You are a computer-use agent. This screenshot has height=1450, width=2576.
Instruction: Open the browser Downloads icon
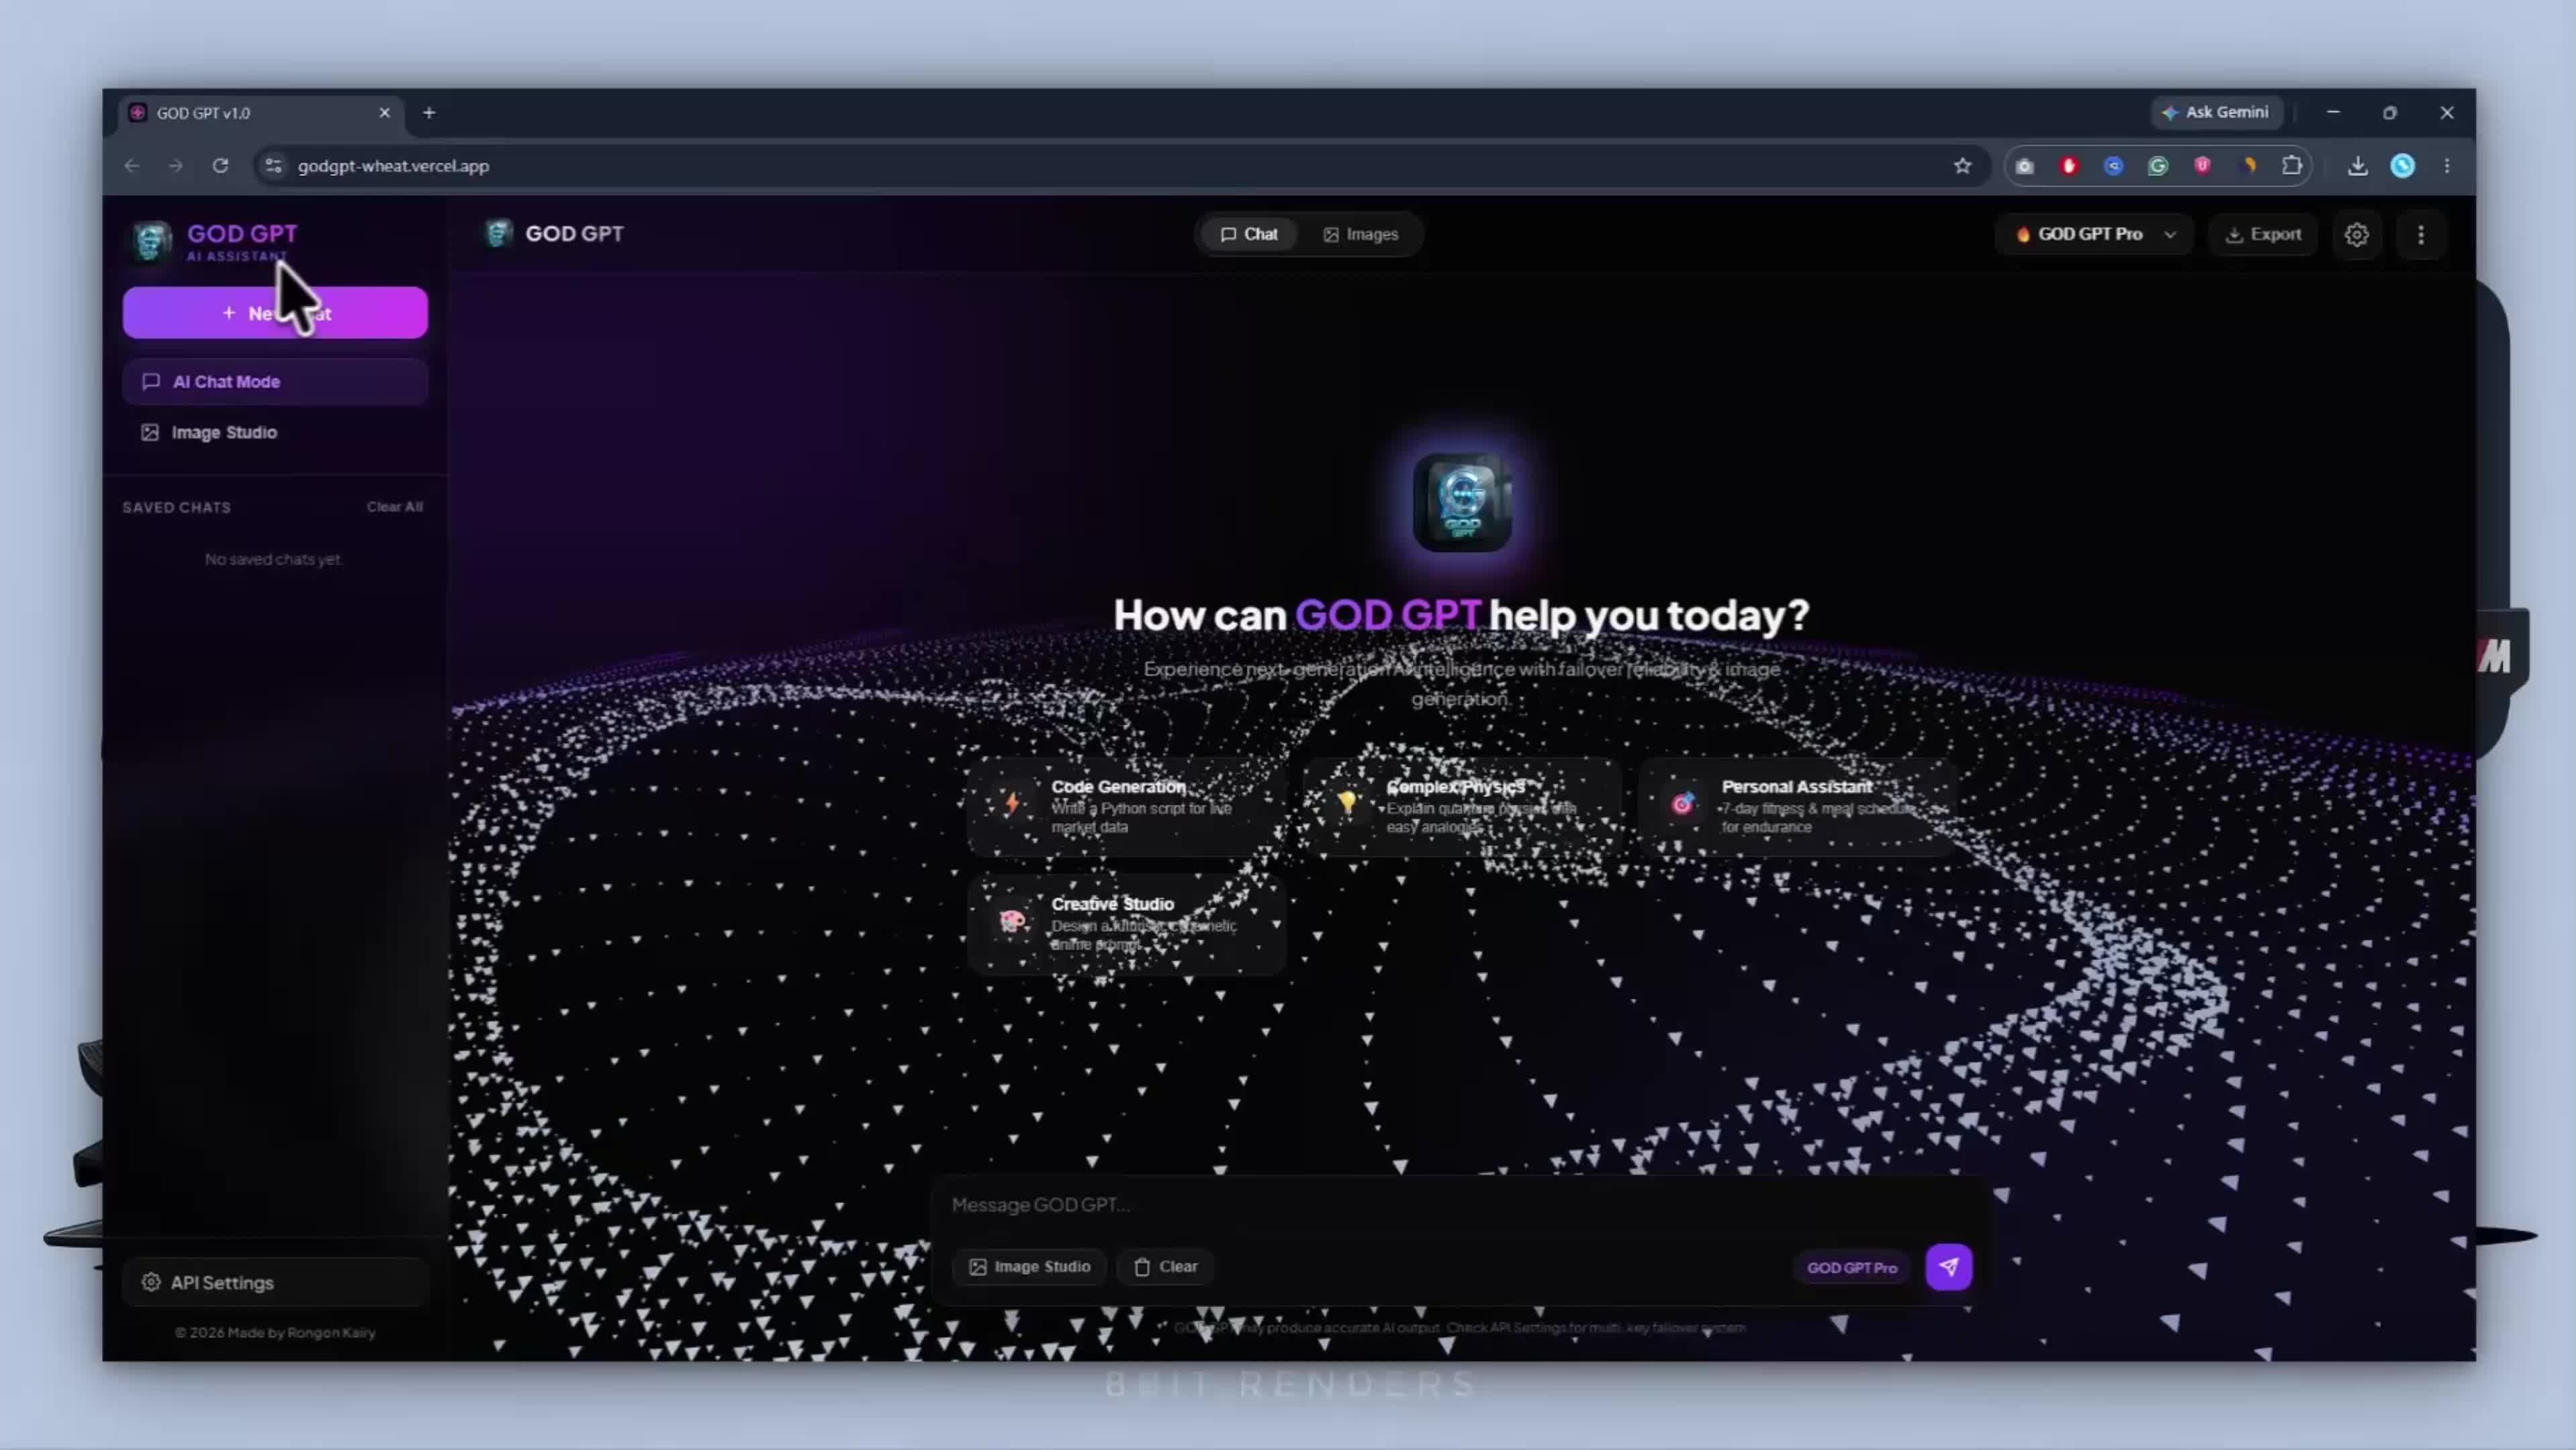click(2357, 166)
